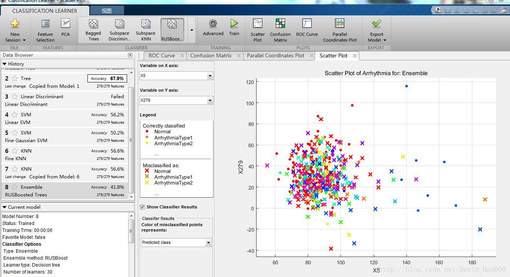Select the CLASSIFICATION LEARNER ribbon tab
This screenshot has height=277, width=510.
(x=45, y=11)
